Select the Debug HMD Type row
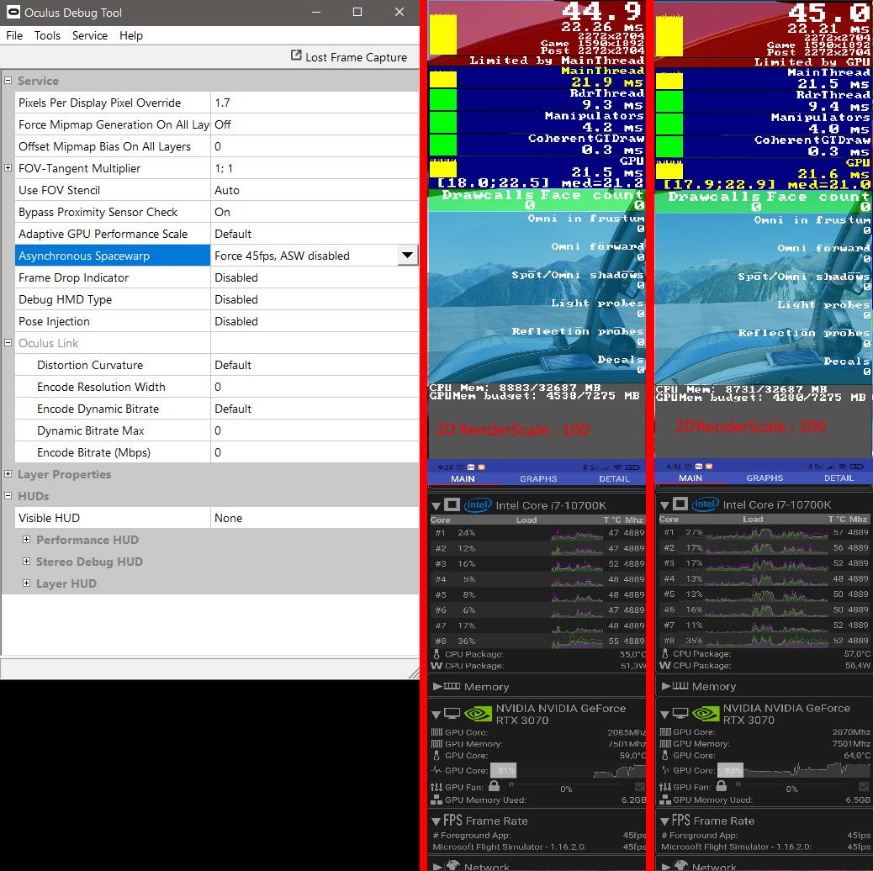The height and width of the screenshot is (871, 873). (217, 299)
